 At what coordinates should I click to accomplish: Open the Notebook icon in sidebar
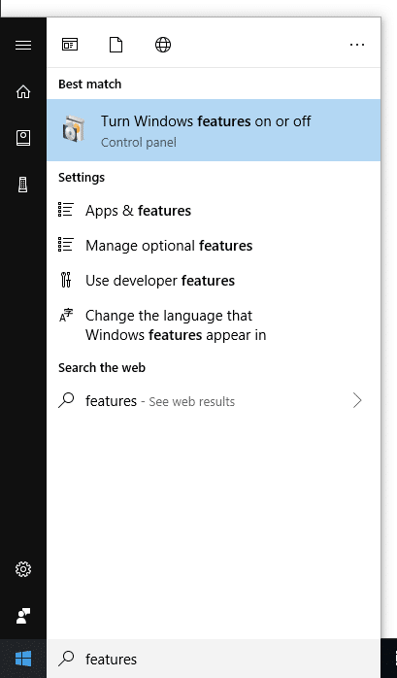[x=23, y=138]
